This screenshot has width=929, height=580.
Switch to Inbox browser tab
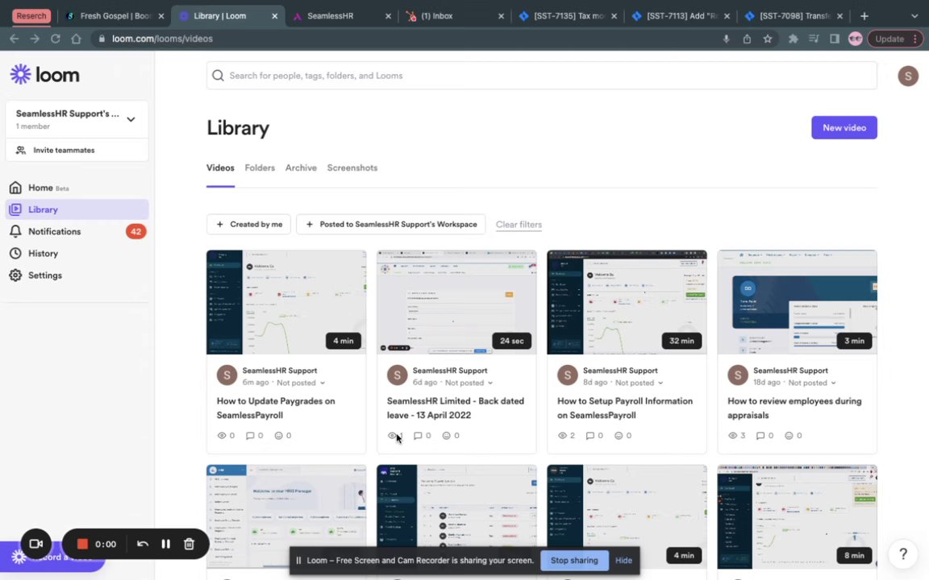tap(453, 16)
